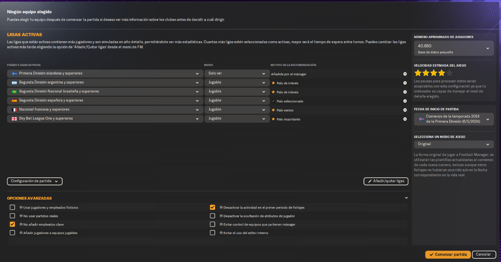Open the 'Configuración de partida' menu
This screenshot has height=262, width=501.
tap(35, 181)
